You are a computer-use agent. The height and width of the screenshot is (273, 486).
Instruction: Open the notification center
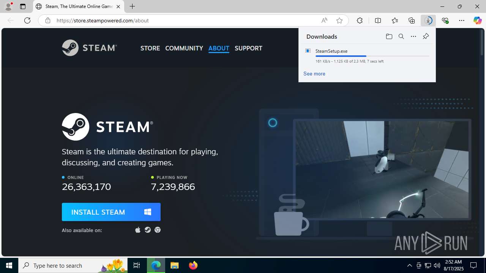point(473,265)
